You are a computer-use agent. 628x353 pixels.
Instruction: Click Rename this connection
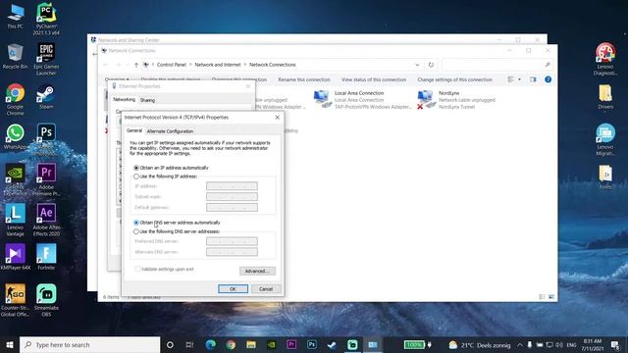(x=304, y=79)
